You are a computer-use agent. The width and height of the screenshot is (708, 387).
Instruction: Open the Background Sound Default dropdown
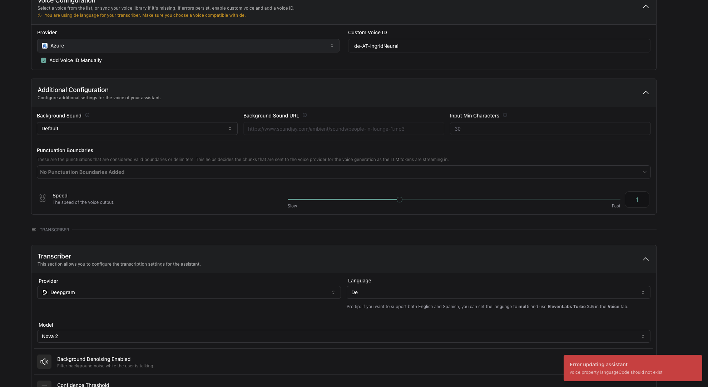click(137, 129)
